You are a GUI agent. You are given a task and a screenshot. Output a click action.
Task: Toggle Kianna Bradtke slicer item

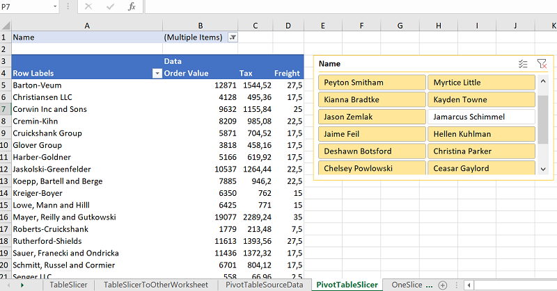pos(372,99)
